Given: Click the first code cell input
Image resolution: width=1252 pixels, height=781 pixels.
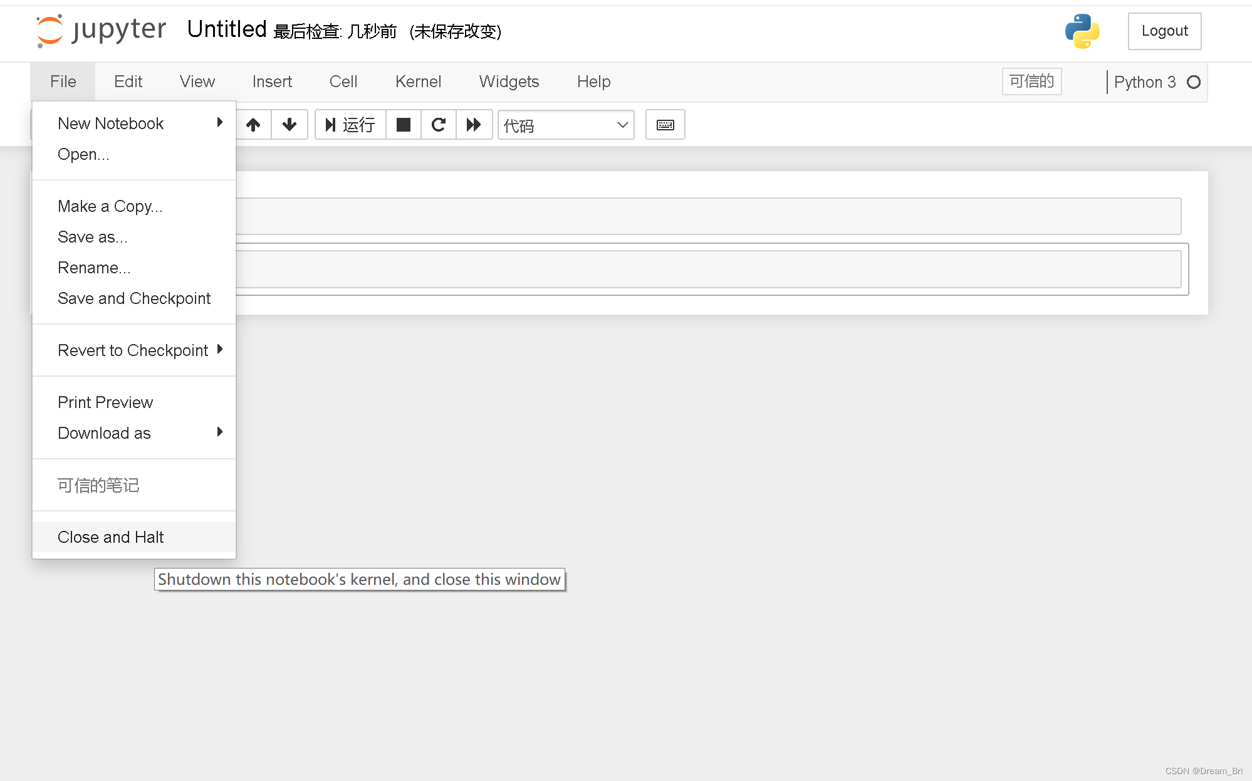Looking at the screenshot, I should point(708,216).
